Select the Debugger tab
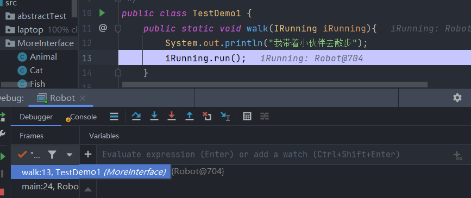Viewport: 471px width, 198px height. [x=36, y=117]
